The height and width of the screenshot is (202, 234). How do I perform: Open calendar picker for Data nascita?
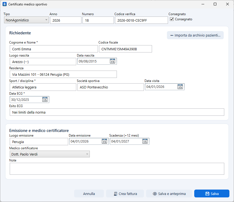(x=113, y=61)
